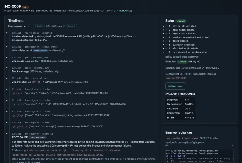Click the INC-0009 incident title
The height and width of the screenshot is (163, 242).
pyautogui.click(x=12, y=7)
